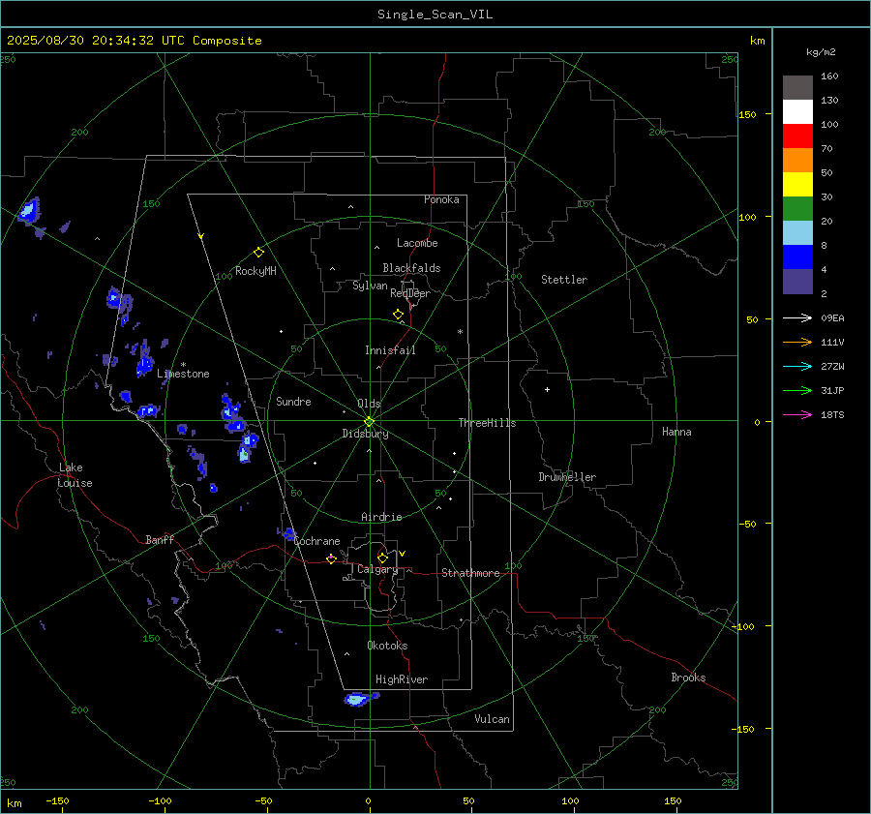Click the Innisfail label

pyautogui.click(x=390, y=350)
